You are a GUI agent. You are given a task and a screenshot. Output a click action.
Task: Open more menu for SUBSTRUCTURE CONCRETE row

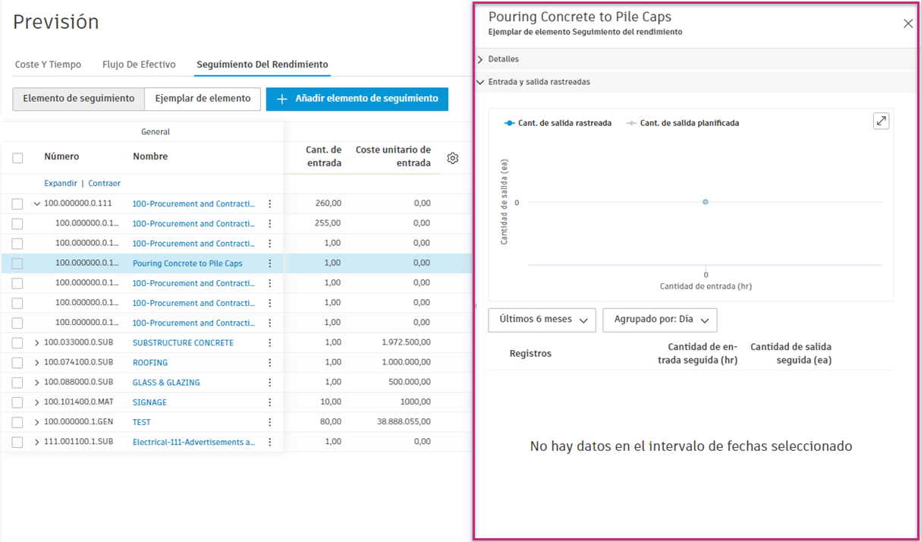[x=269, y=342]
